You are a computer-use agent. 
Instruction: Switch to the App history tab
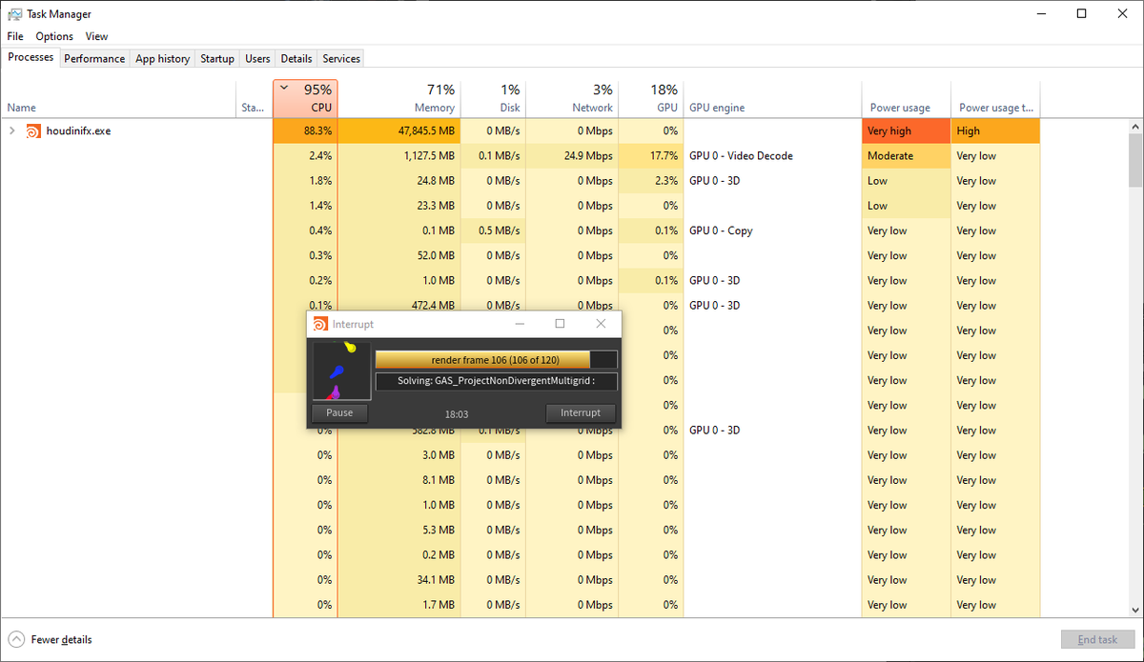tap(162, 59)
